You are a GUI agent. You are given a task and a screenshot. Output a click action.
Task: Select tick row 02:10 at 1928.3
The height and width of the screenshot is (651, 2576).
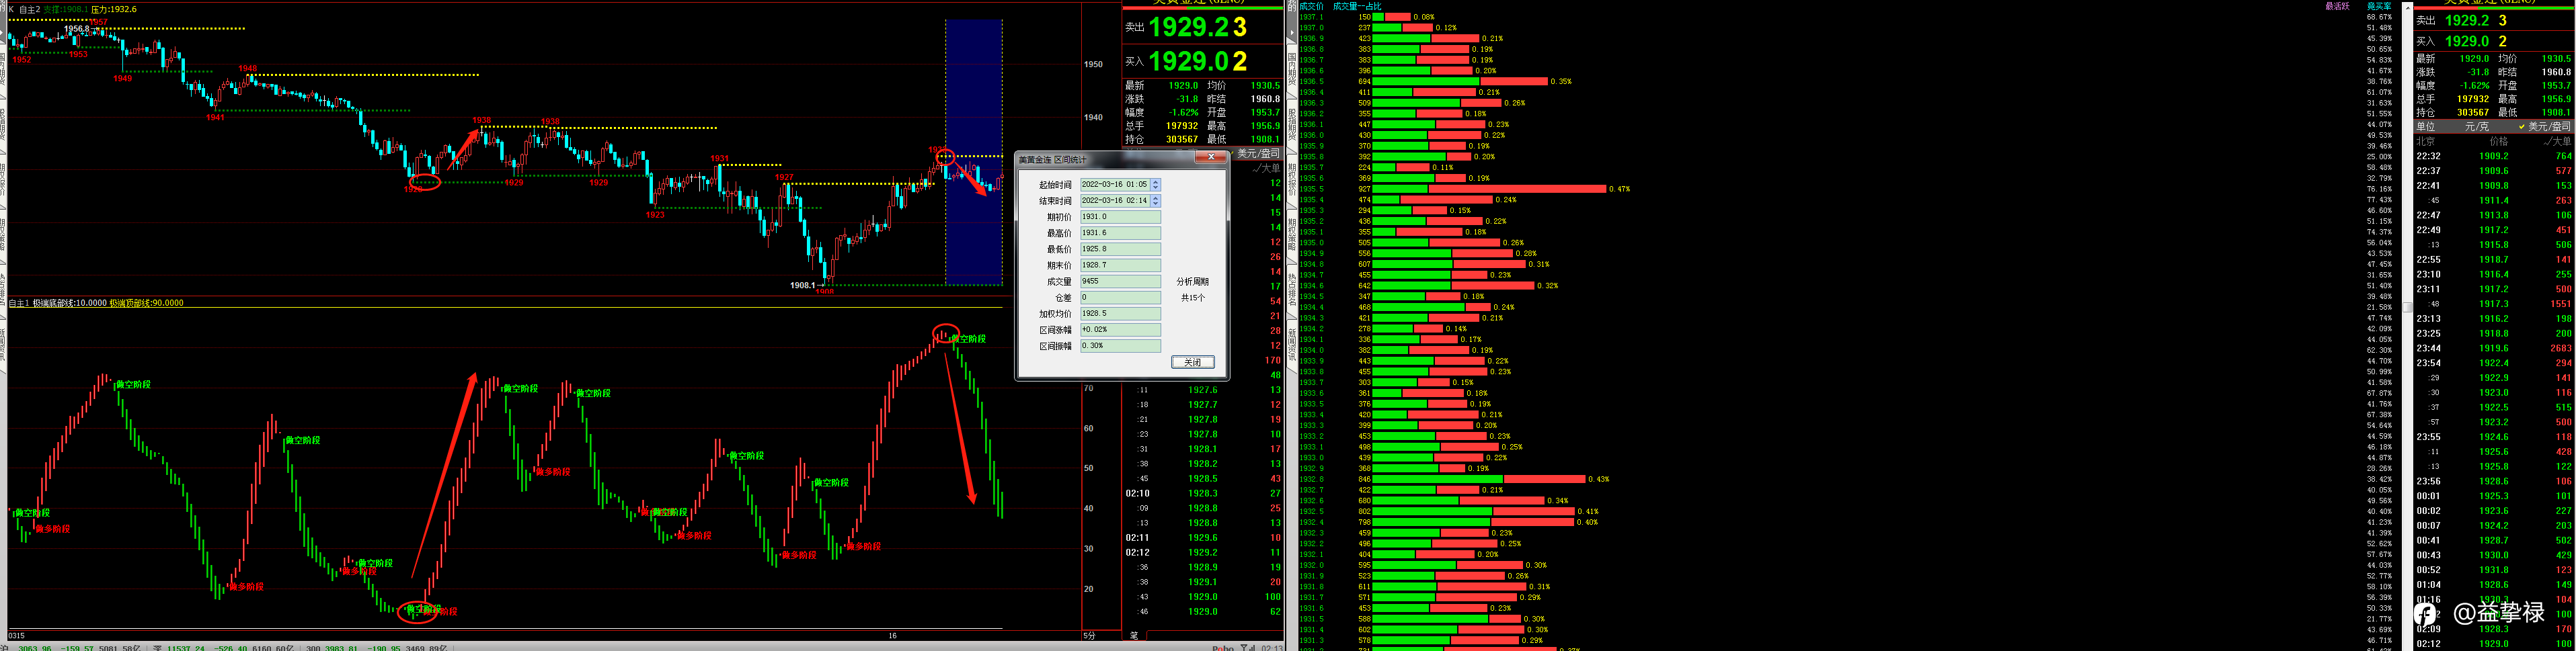pyautogui.click(x=1203, y=493)
